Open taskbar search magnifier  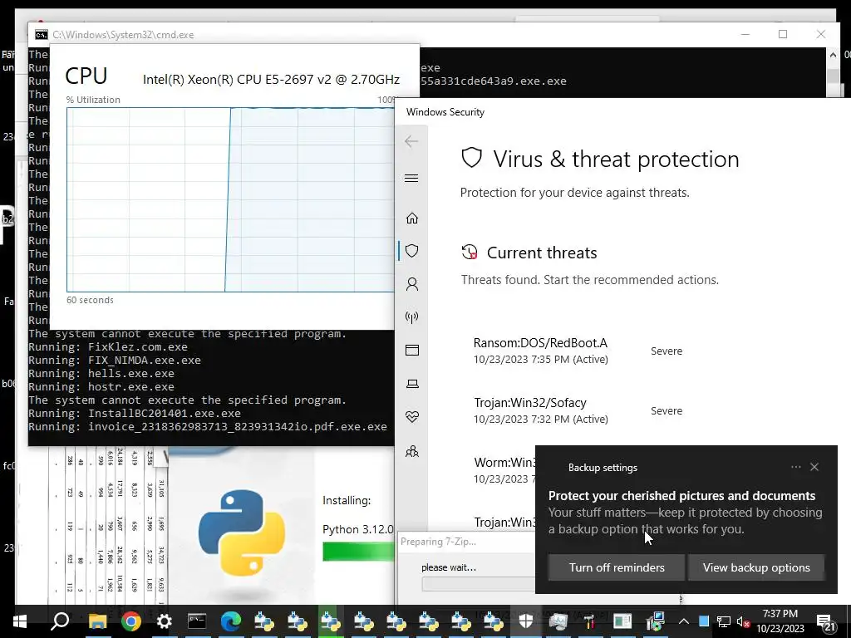click(60, 621)
